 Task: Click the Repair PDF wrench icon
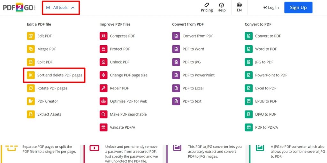pos(103,88)
